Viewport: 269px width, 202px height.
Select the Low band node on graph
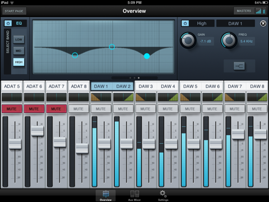pyautogui.click(x=75, y=55)
